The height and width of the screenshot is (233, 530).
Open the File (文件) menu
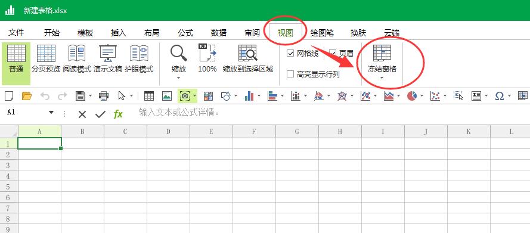point(16,32)
